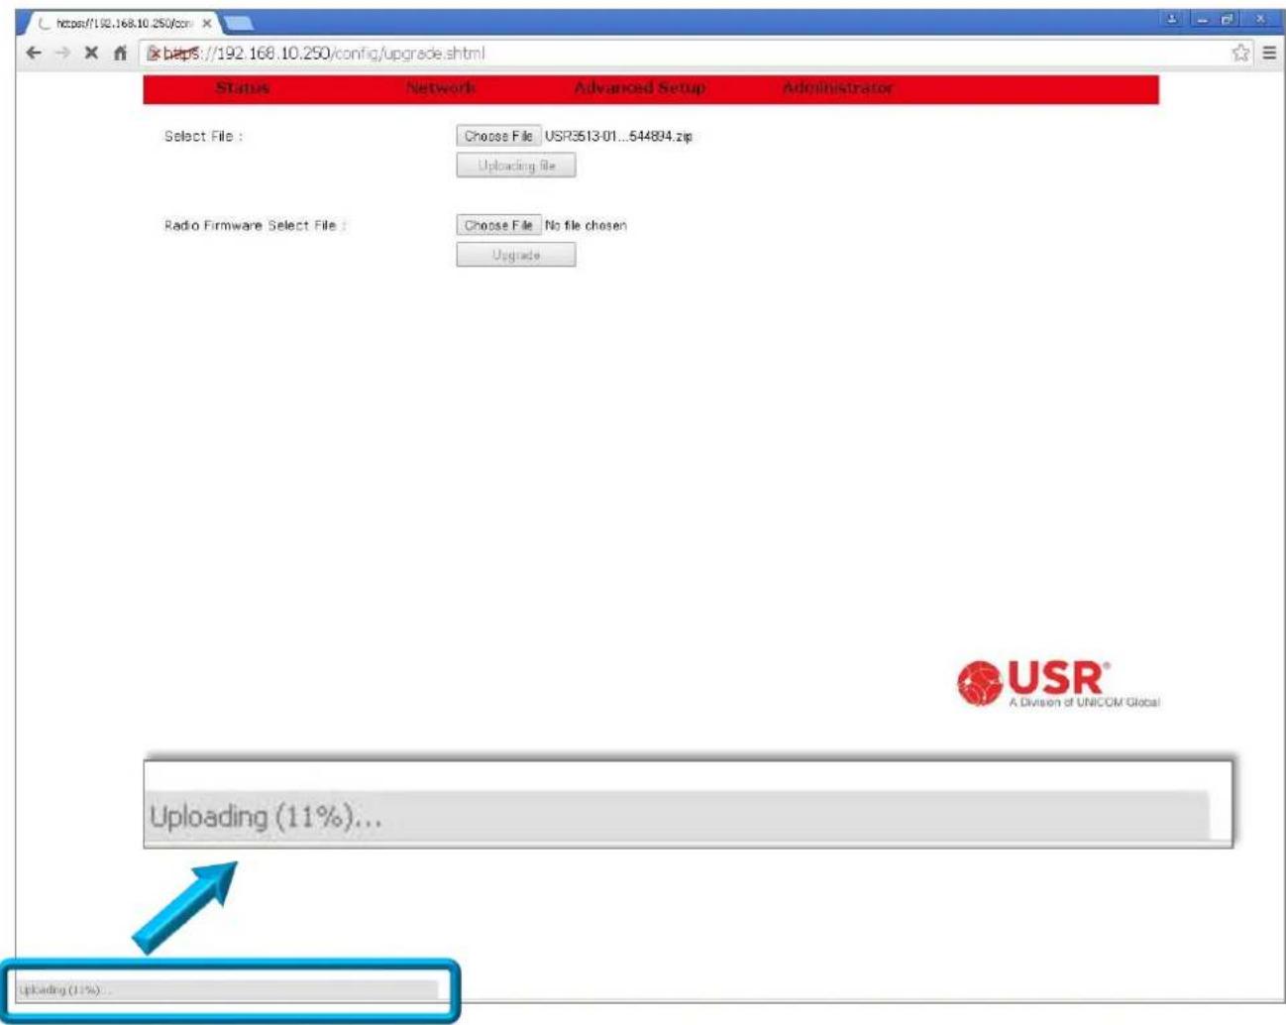Choose File for Select File row
Viewport: 1286px width, 1025px height.
pyautogui.click(x=498, y=136)
